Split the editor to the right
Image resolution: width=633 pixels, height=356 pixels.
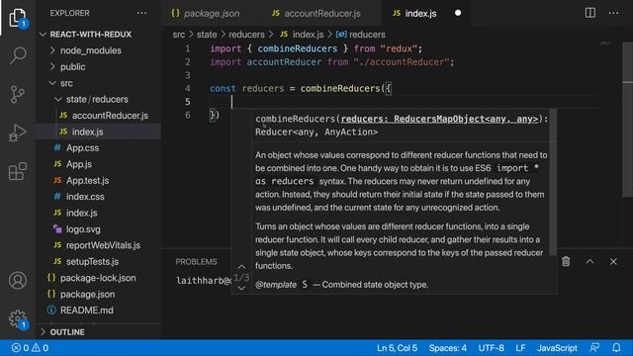click(x=590, y=13)
